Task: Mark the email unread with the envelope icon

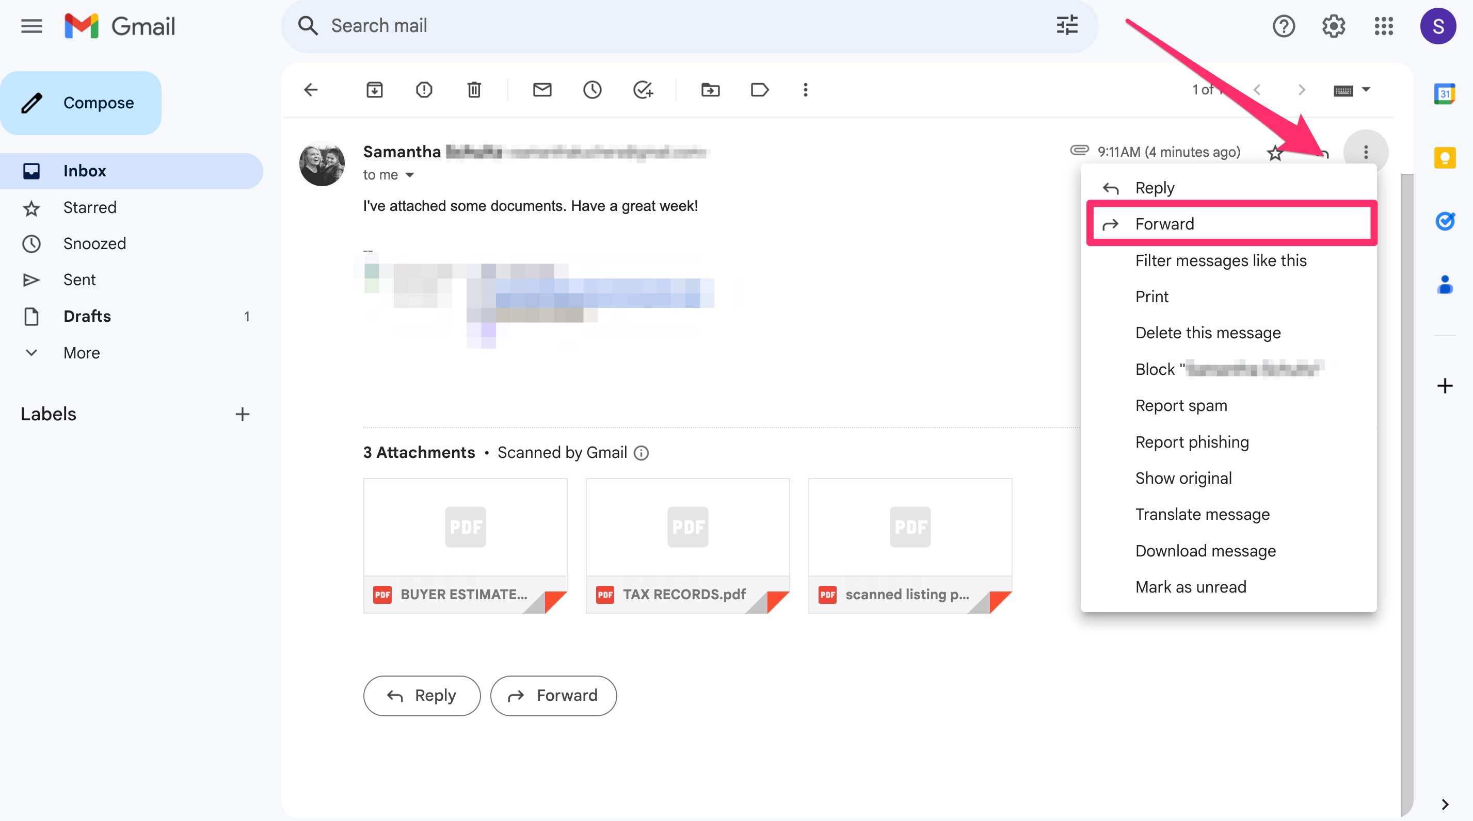Action: pos(541,90)
